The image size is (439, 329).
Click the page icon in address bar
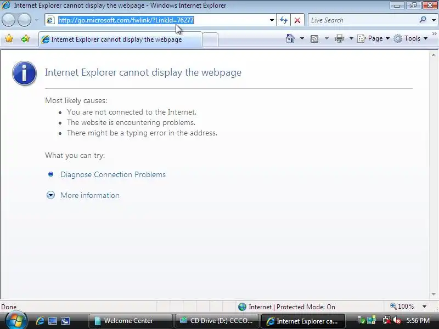tap(50, 20)
